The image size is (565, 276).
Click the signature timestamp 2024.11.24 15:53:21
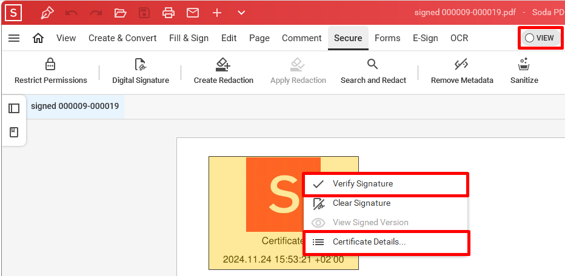point(283,260)
